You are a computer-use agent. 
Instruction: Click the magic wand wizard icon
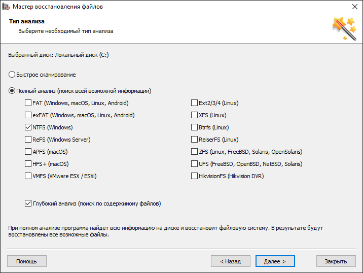click(344, 28)
